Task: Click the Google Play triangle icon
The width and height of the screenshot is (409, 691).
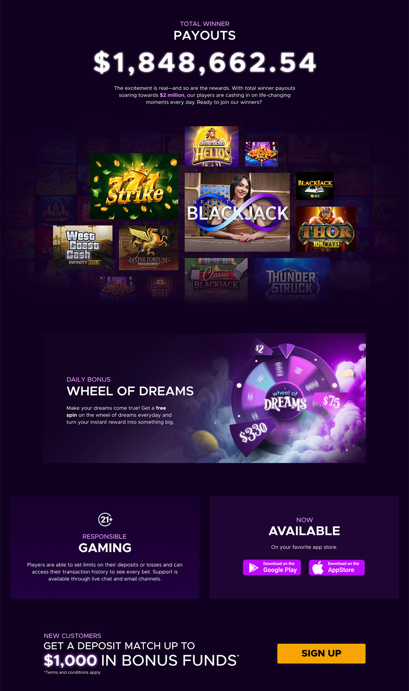Action: [x=254, y=568]
